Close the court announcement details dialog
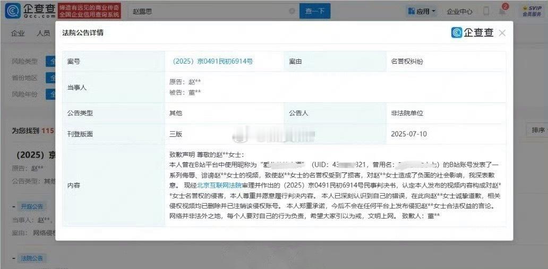 tap(502, 33)
